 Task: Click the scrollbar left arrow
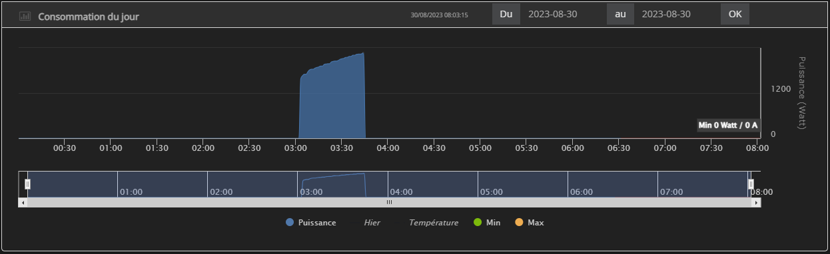pos(23,202)
